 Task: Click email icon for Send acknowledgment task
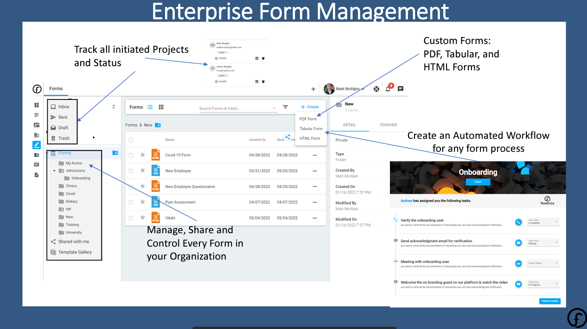point(518,242)
